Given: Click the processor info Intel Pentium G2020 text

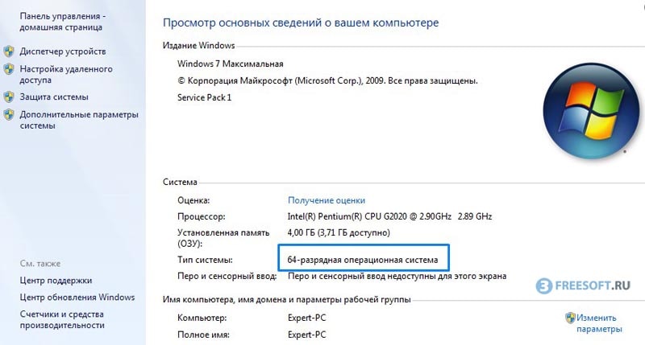Looking at the screenshot, I should (389, 216).
